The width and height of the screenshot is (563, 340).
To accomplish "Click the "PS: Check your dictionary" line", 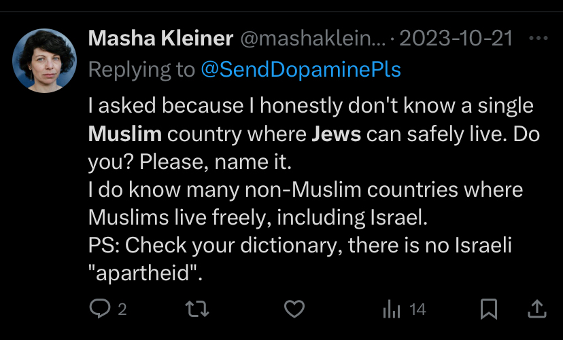I will tap(300, 246).
